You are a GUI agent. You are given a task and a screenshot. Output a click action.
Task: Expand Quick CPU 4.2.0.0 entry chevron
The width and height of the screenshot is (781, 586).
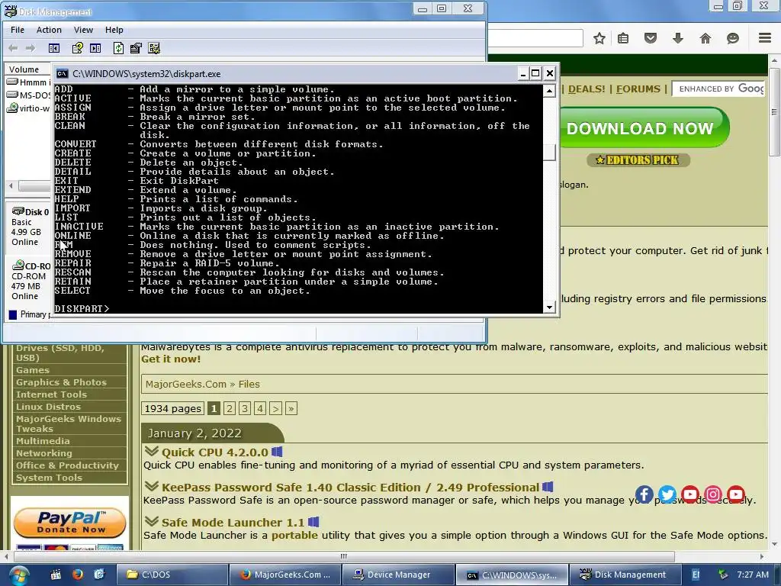(x=152, y=451)
